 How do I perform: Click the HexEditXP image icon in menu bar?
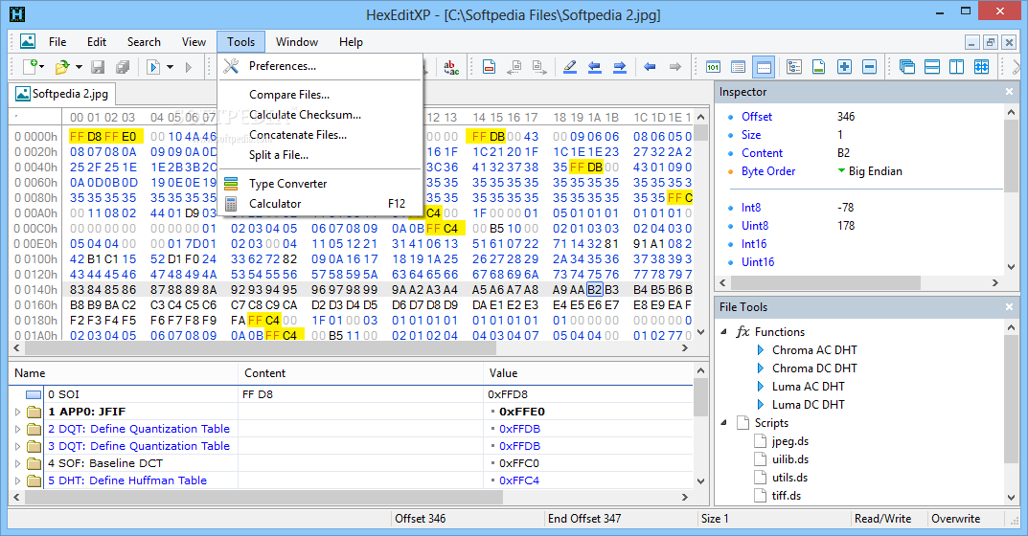point(28,41)
